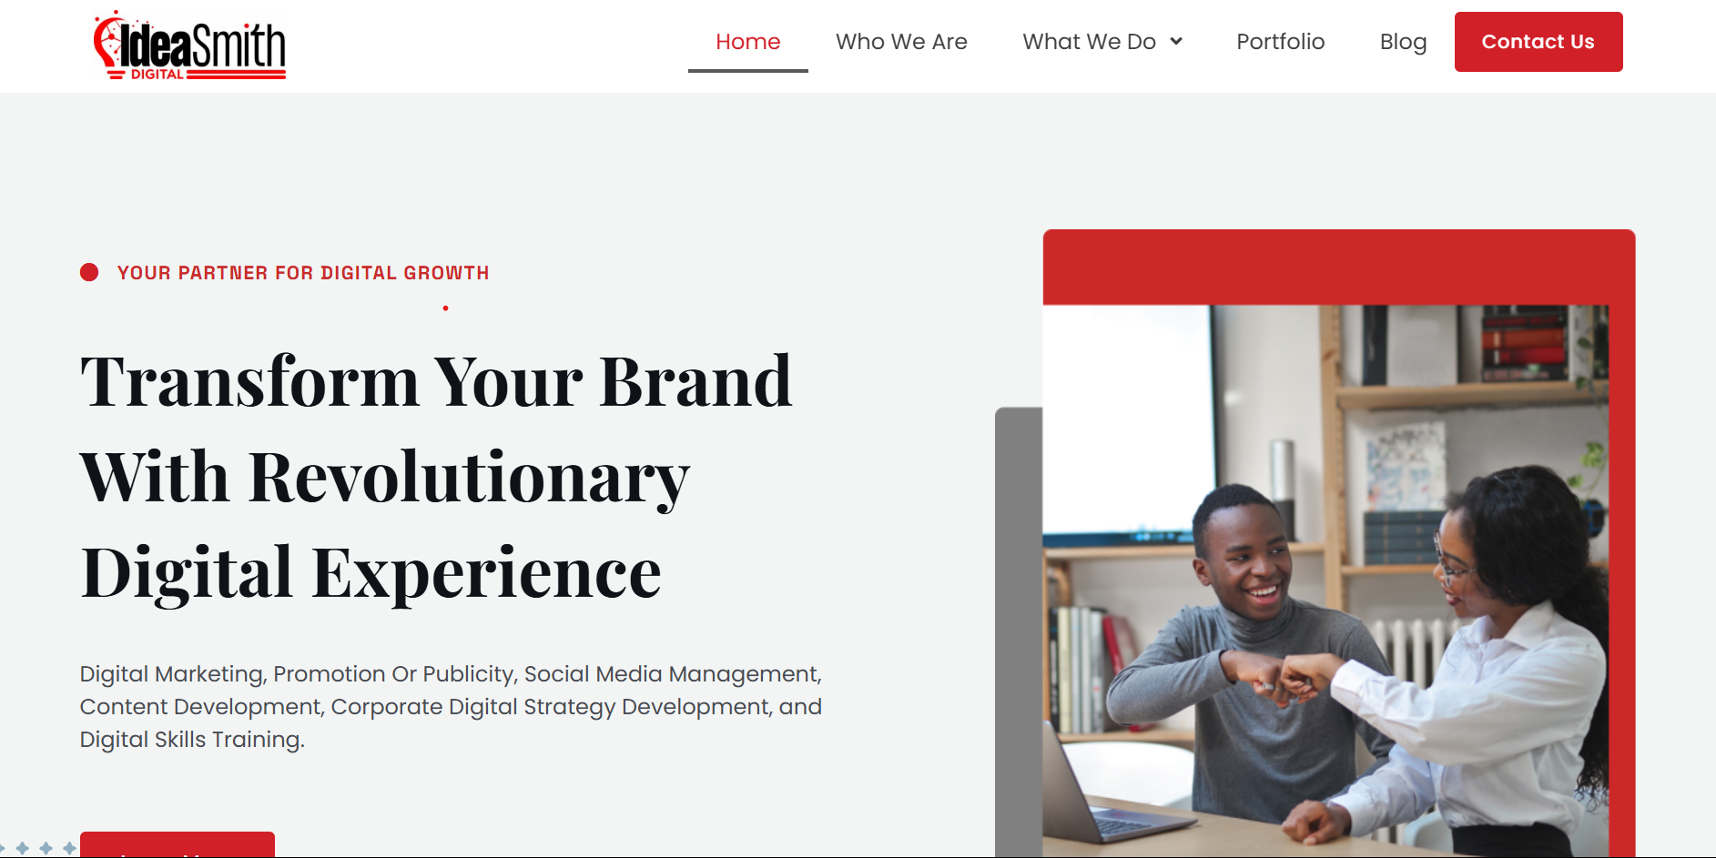1716x858 pixels.
Task: Click the red block above the hero photo
Action: 1338,267
